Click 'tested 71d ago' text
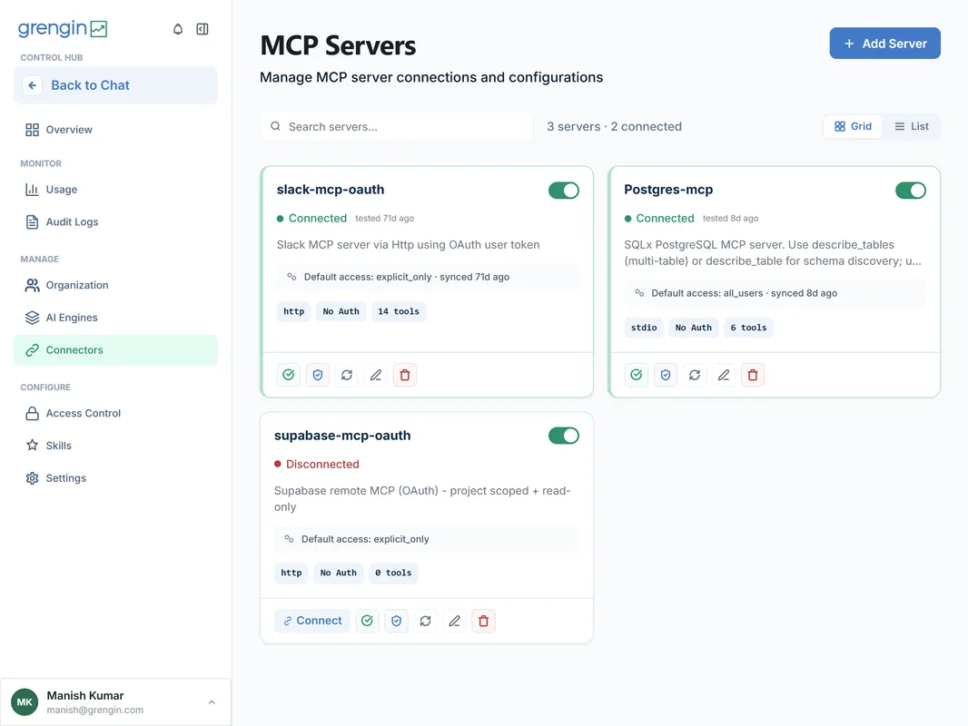 click(x=385, y=219)
